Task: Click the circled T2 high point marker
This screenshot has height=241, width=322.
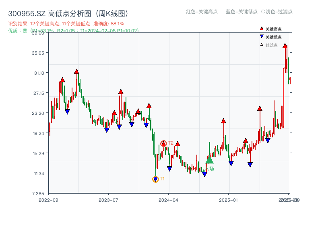Action: pos(164,142)
